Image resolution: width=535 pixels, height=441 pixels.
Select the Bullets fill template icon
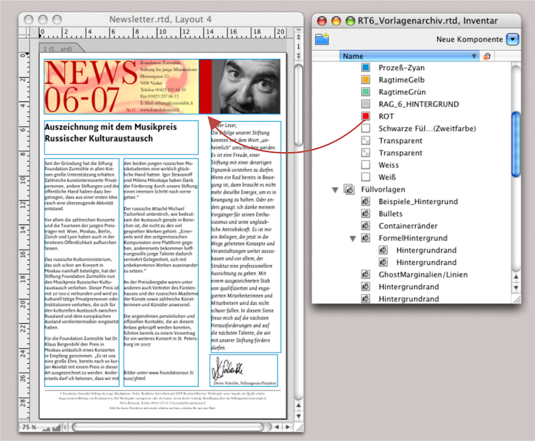tap(366, 214)
